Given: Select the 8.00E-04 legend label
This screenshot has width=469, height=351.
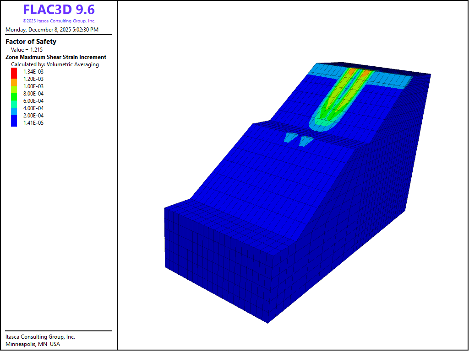Looking at the screenshot, I should pos(33,94).
